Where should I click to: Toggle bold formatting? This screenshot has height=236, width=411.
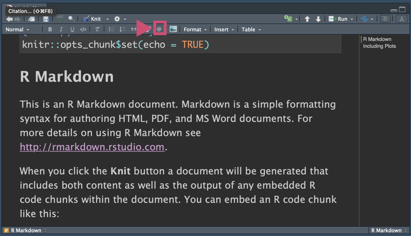(x=50, y=29)
